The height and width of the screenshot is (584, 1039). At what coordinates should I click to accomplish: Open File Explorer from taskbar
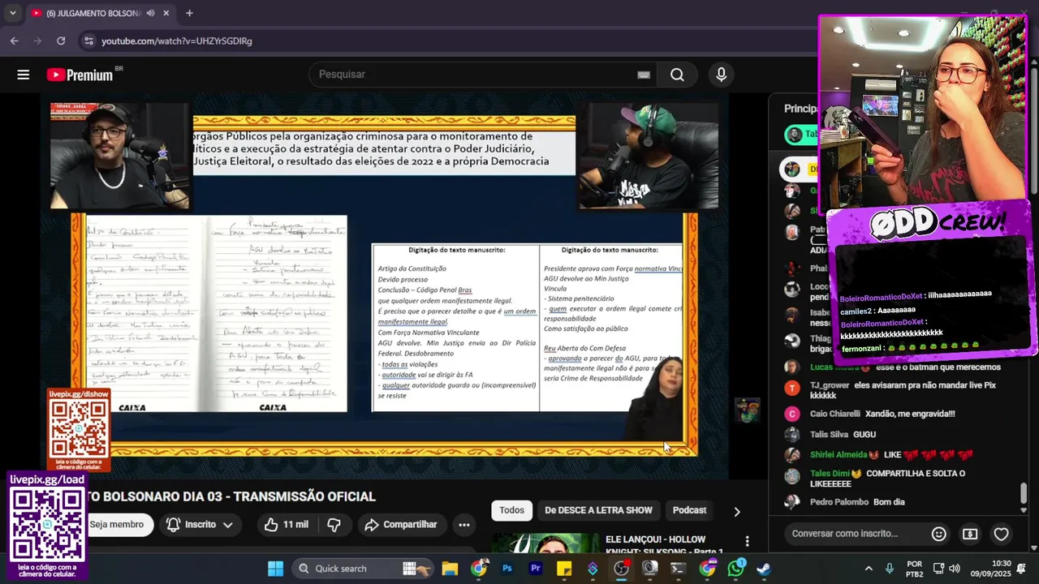click(450, 569)
